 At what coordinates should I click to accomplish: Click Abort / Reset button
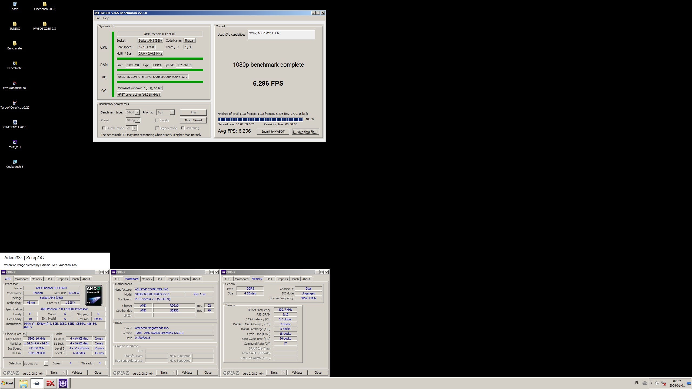coord(193,120)
